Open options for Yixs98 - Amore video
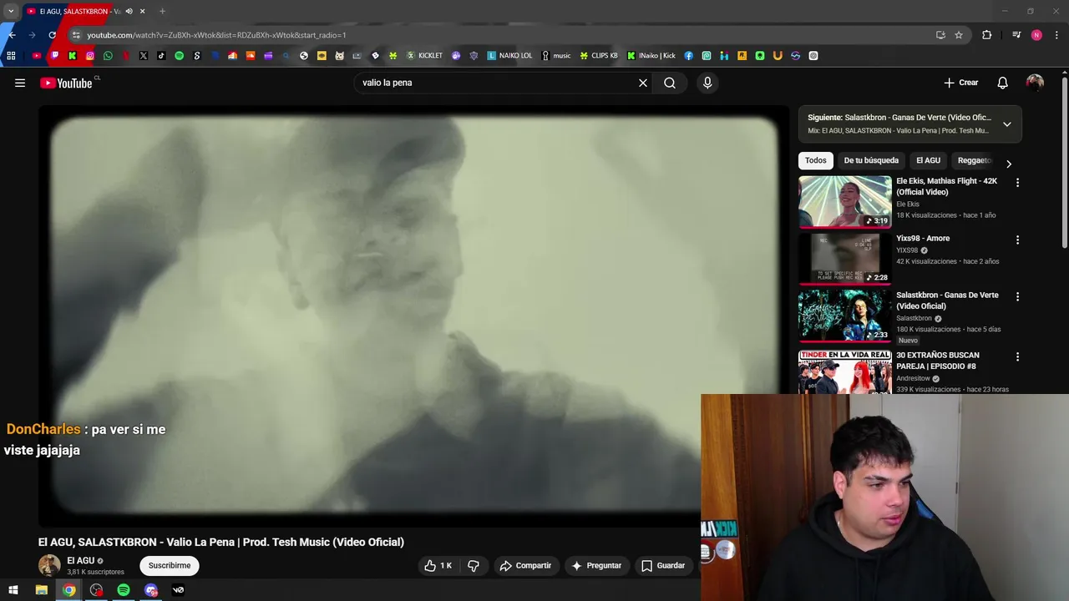 click(x=1017, y=240)
